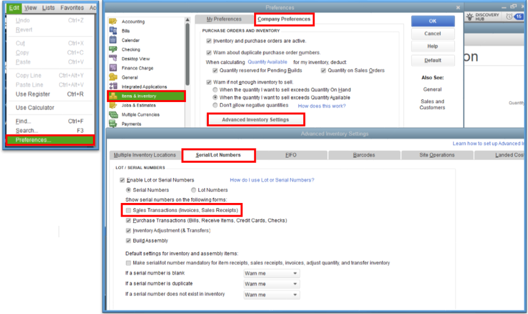Close the Preferences dialog with X
The height and width of the screenshot is (314, 528).
[x=458, y=7]
